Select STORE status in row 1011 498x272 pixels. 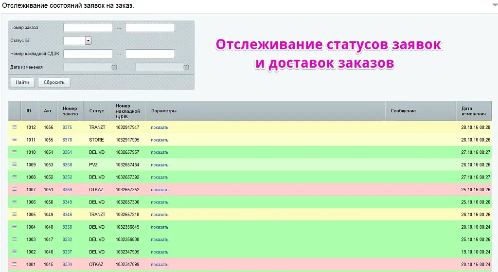point(96,140)
